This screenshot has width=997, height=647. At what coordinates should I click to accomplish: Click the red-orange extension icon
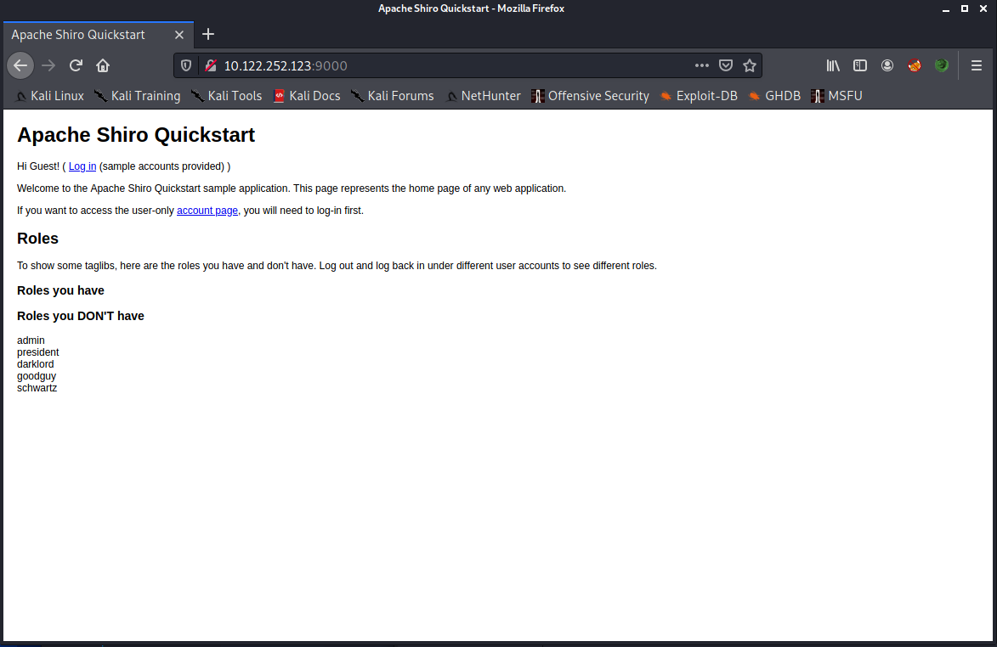(915, 65)
